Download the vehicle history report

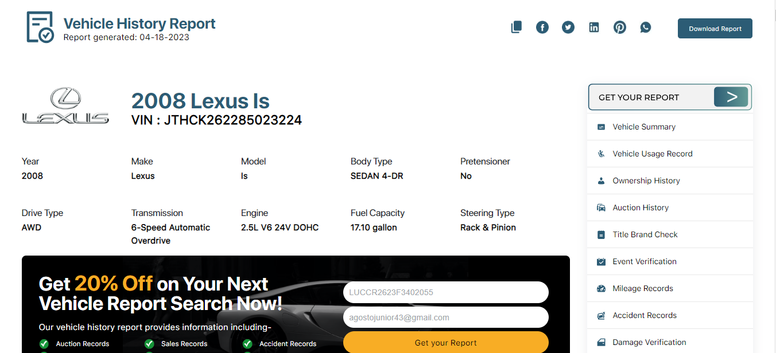click(715, 29)
